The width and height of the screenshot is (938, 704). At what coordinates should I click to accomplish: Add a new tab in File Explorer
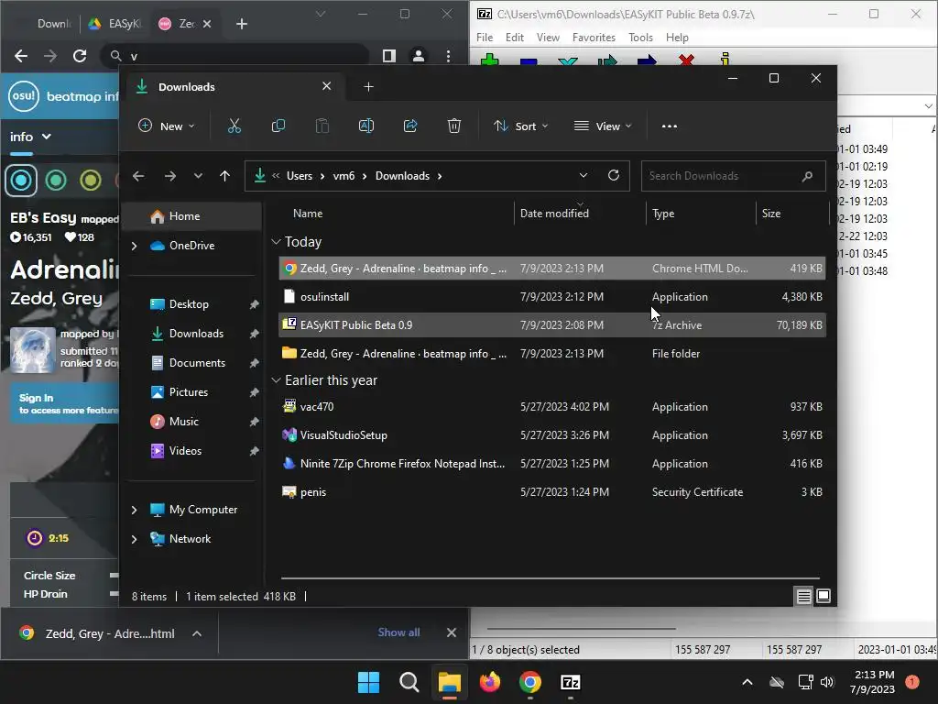(368, 87)
